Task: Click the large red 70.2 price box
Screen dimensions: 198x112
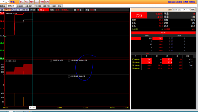Action: [139, 15]
